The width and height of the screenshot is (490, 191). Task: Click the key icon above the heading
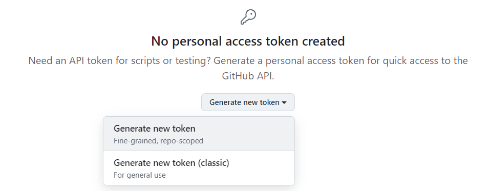coord(248,17)
